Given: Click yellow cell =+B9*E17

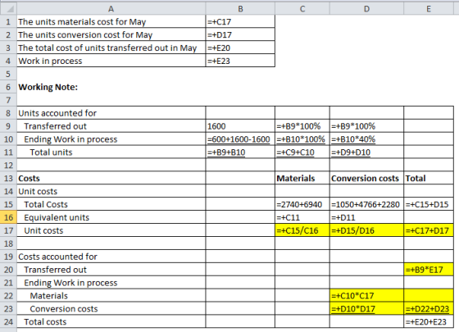Looking at the screenshot, I should [429, 270].
